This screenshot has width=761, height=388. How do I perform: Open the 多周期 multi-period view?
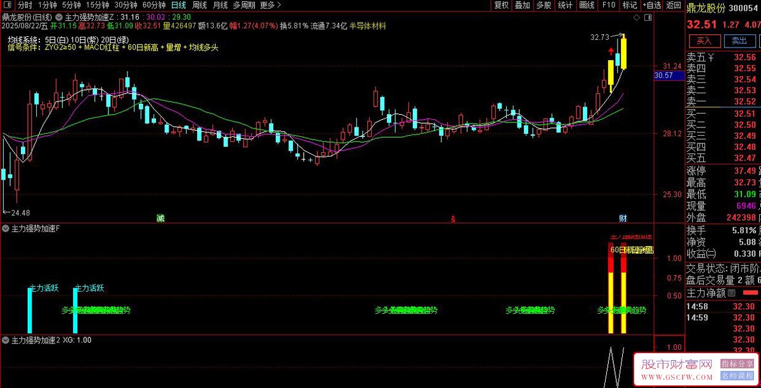[244, 5]
